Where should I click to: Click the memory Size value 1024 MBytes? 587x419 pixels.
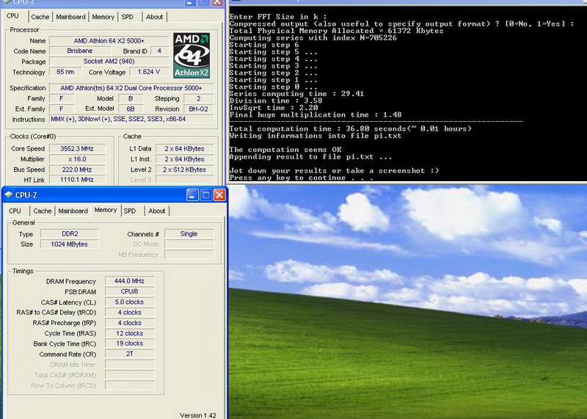[70, 244]
